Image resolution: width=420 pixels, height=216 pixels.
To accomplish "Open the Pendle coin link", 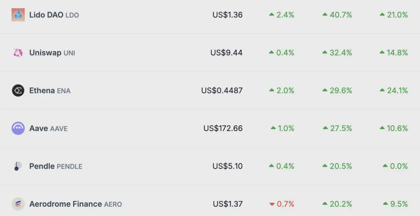I will (x=56, y=166).
